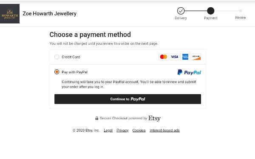Click the American Express card icon
The height and width of the screenshot is (159, 255).
[185, 57]
